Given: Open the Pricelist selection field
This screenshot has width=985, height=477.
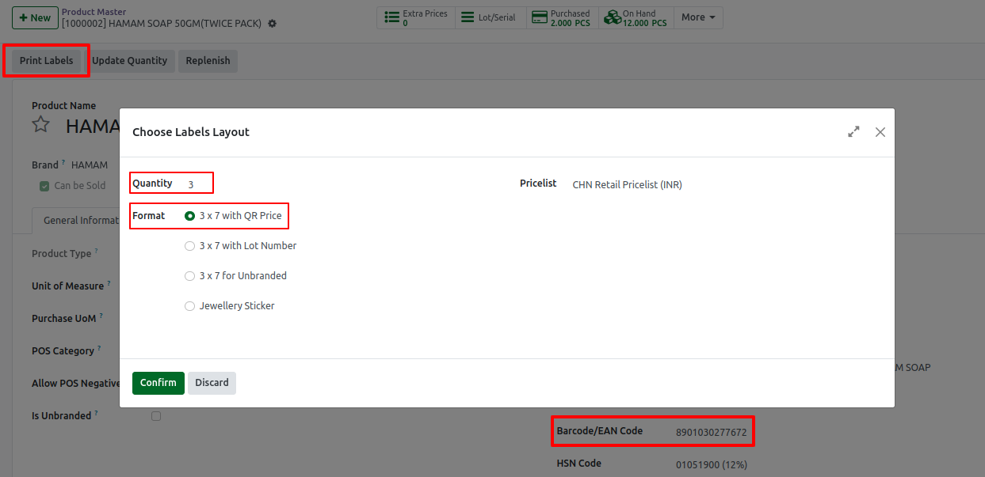Looking at the screenshot, I should (628, 185).
